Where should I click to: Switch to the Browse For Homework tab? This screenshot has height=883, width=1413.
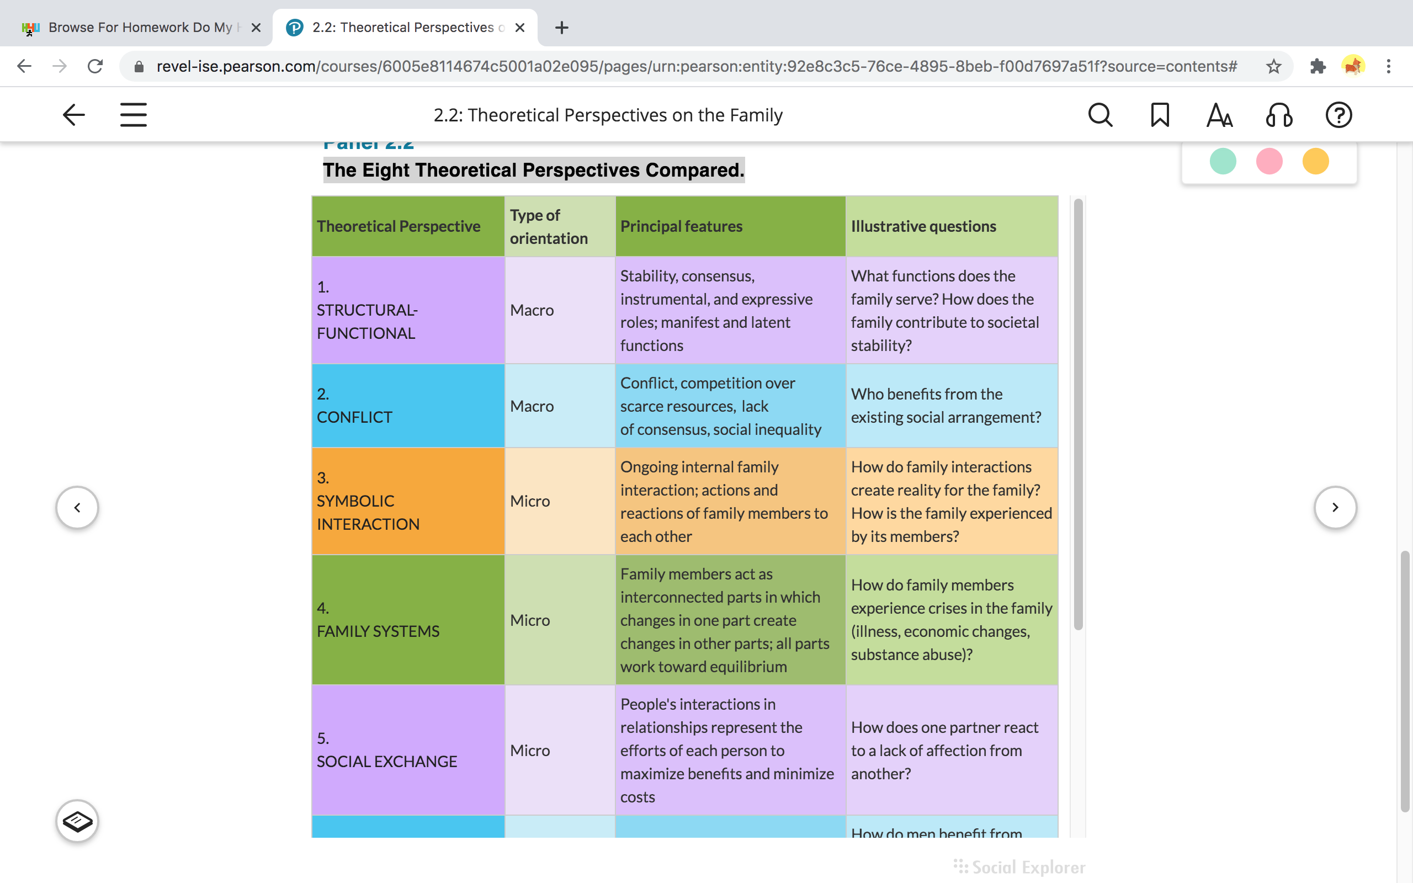(140, 28)
